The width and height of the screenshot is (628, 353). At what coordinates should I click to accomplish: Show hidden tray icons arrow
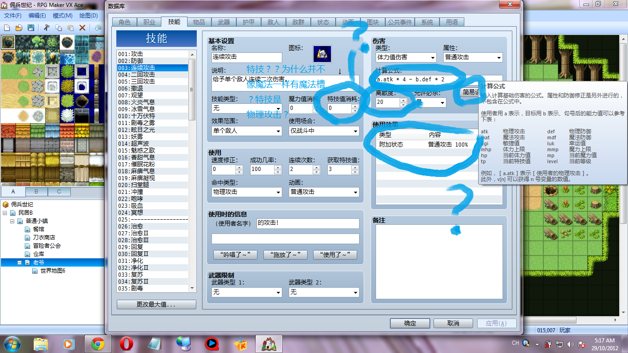[x=537, y=344]
